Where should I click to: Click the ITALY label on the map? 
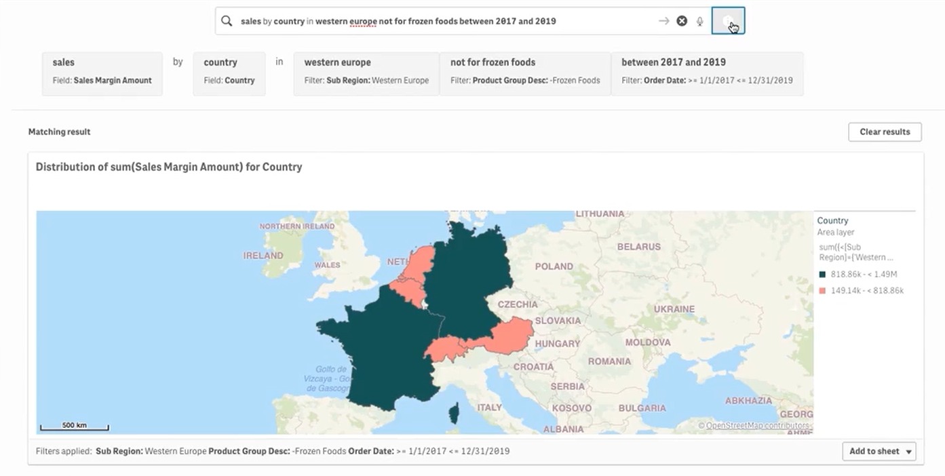[489, 408]
